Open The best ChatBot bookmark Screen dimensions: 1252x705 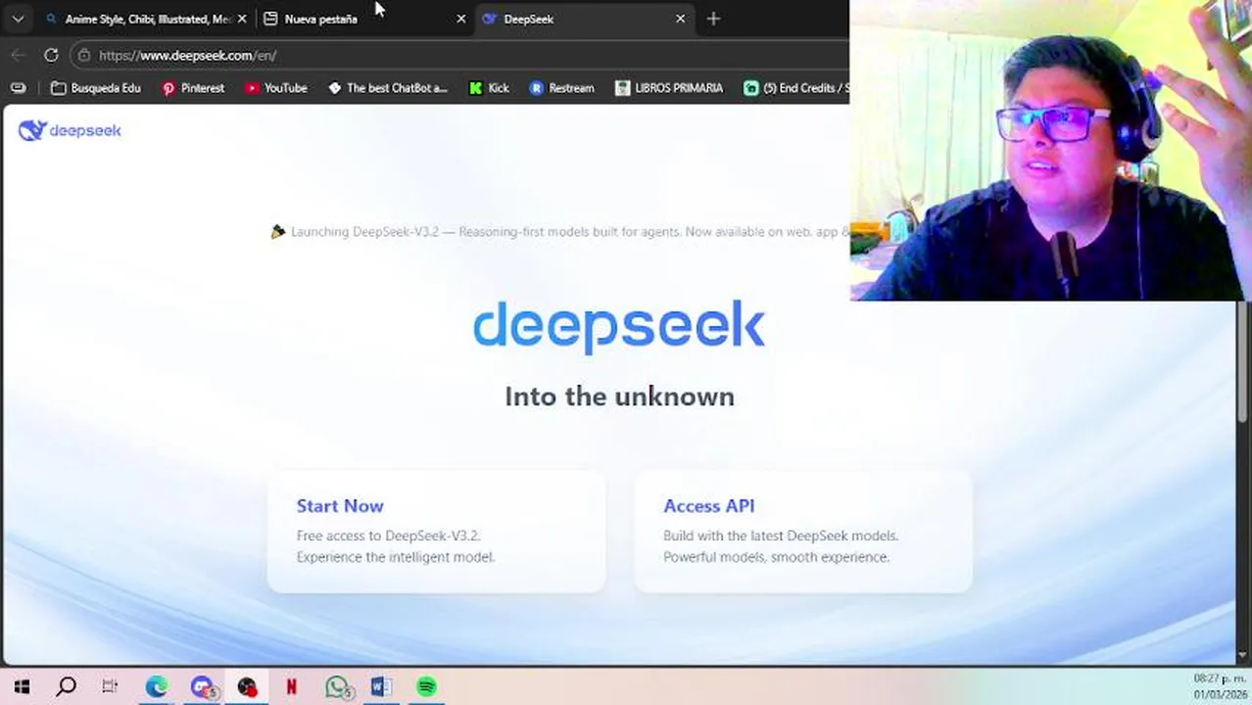388,88
